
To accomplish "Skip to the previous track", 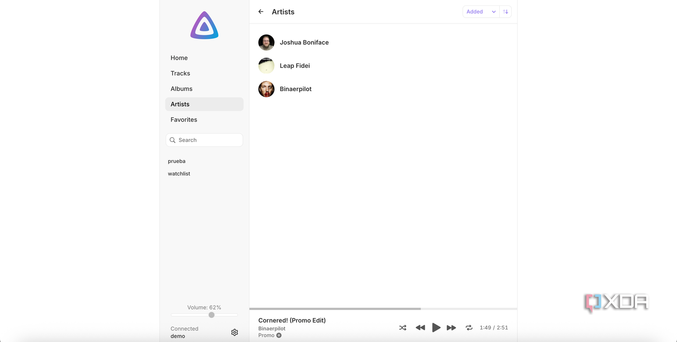I will coord(420,328).
